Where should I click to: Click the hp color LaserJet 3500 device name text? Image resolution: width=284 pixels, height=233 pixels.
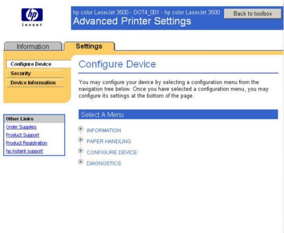tap(146, 13)
